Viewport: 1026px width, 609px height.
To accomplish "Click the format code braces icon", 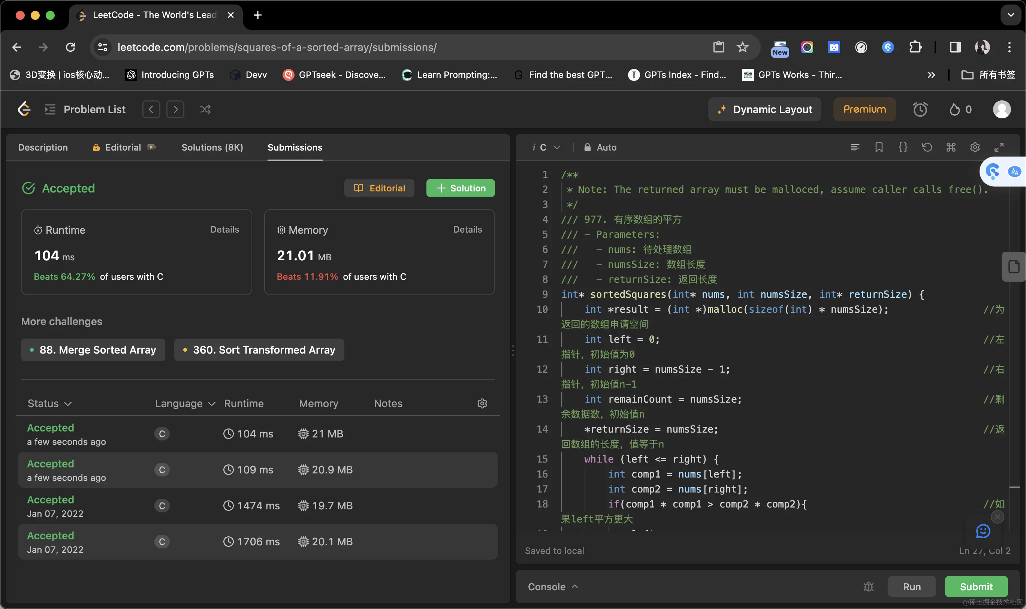I will pyautogui.click(x=903, y=147).
